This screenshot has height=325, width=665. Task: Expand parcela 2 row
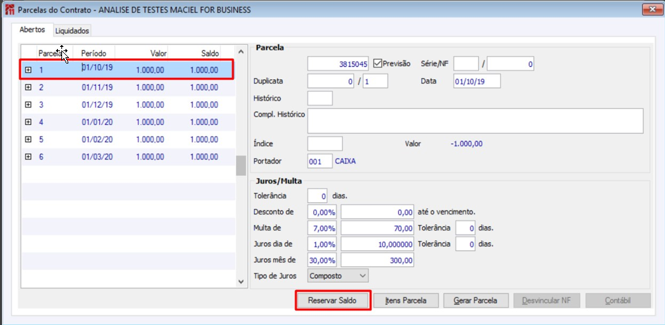[28, 88]
